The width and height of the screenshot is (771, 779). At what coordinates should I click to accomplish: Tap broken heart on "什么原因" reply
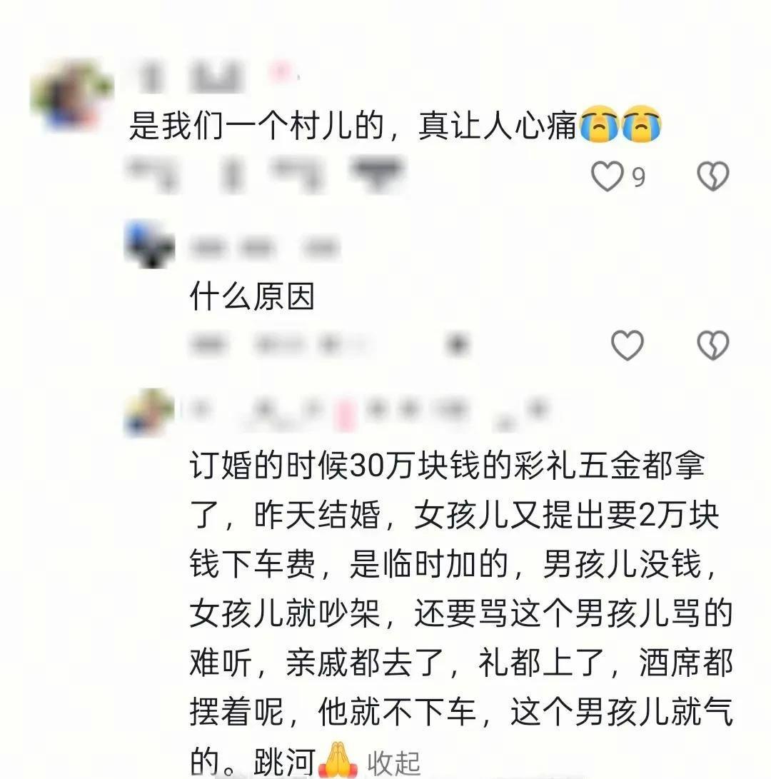tap(713, 345)
